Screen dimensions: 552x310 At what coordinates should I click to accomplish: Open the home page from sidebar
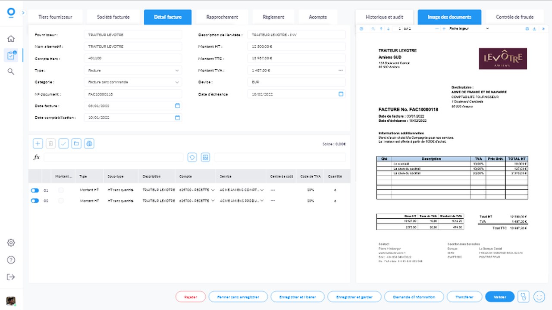tap(11, 39)
